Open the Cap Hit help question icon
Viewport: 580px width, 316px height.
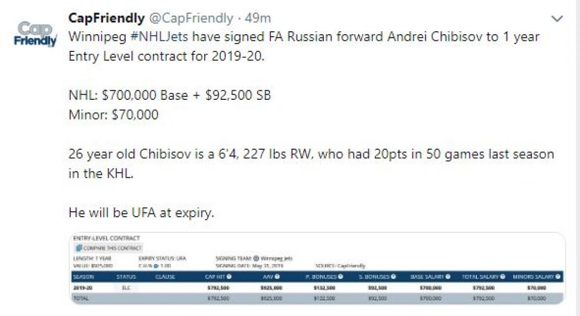(229, 277)
